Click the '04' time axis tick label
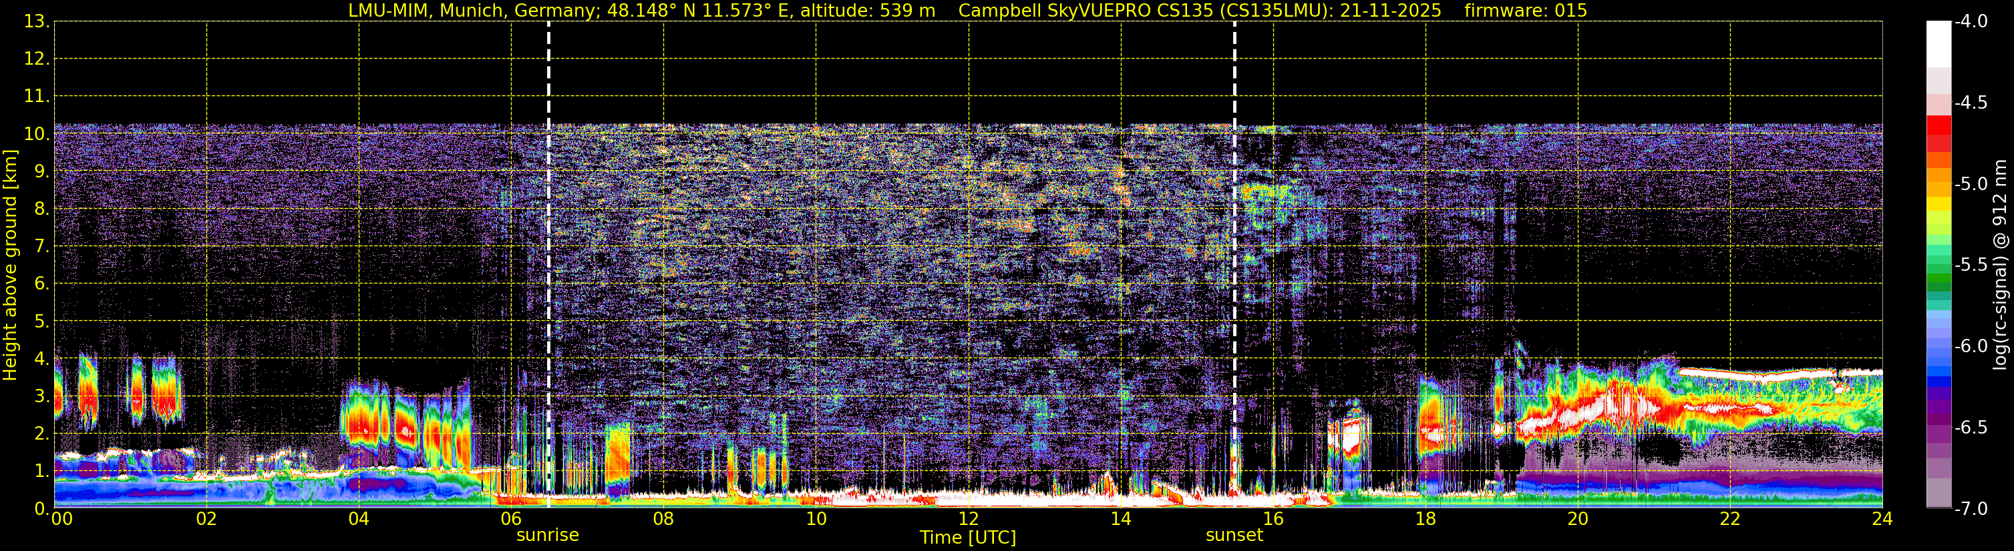 click(359, 519)
